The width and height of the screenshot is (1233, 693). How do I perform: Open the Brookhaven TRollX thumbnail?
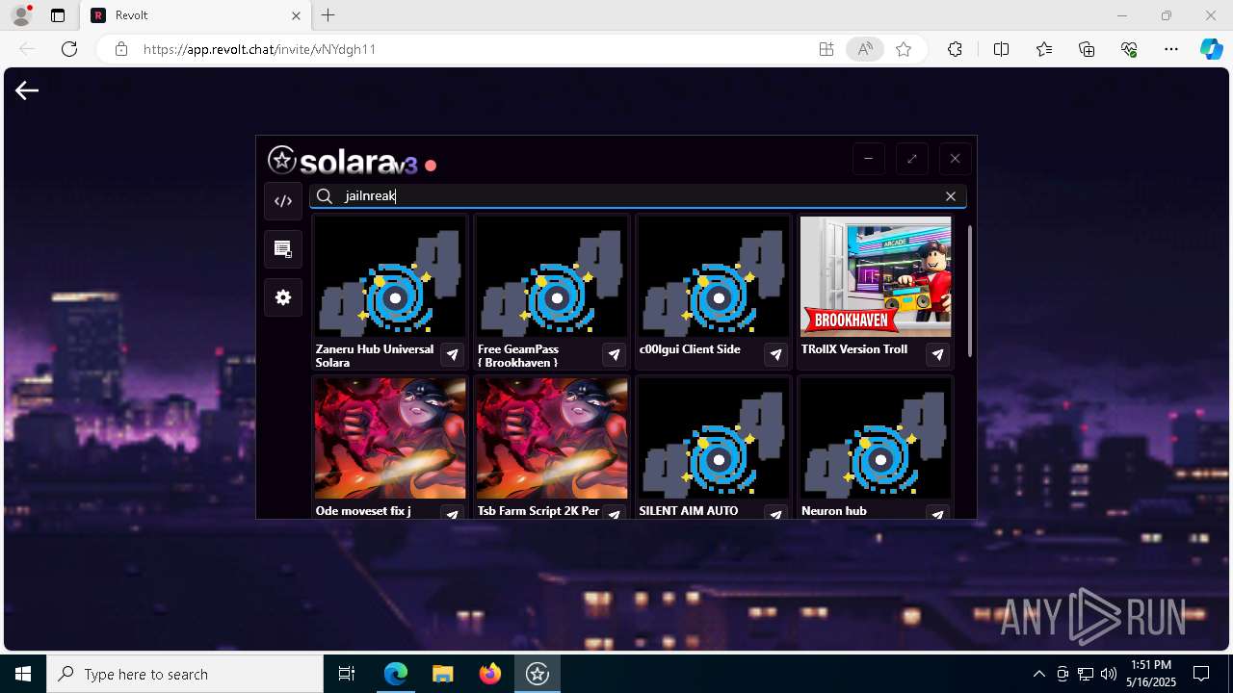876,277
